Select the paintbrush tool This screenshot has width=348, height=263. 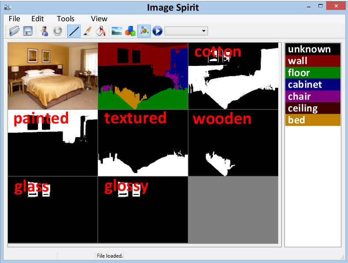tap(87, 31)
